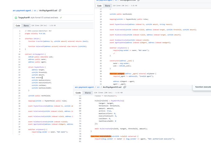This screenshot has height=143, width=211.
Task: Click 'address public owner;' line
Action: (37, 59)
